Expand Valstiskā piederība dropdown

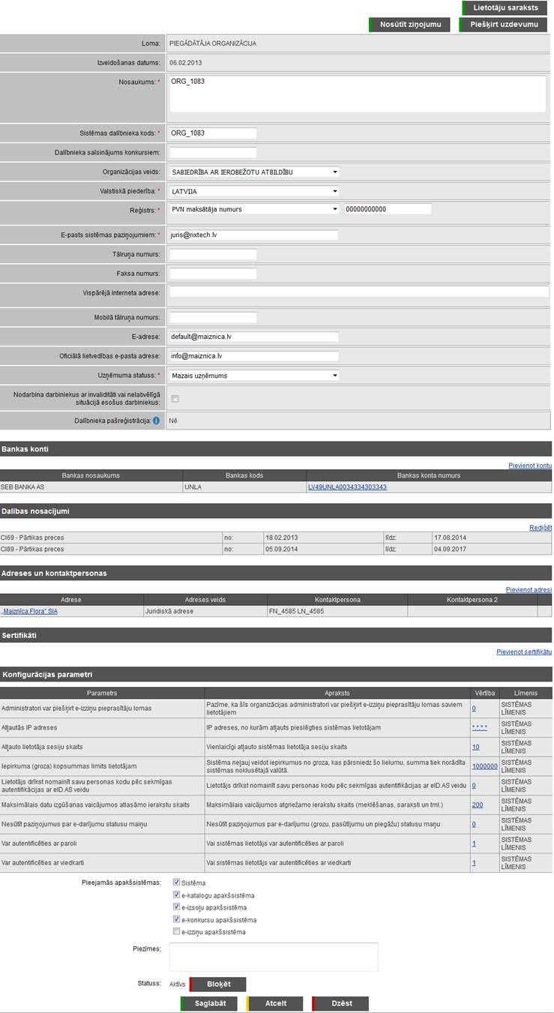[x=254, y=191]
